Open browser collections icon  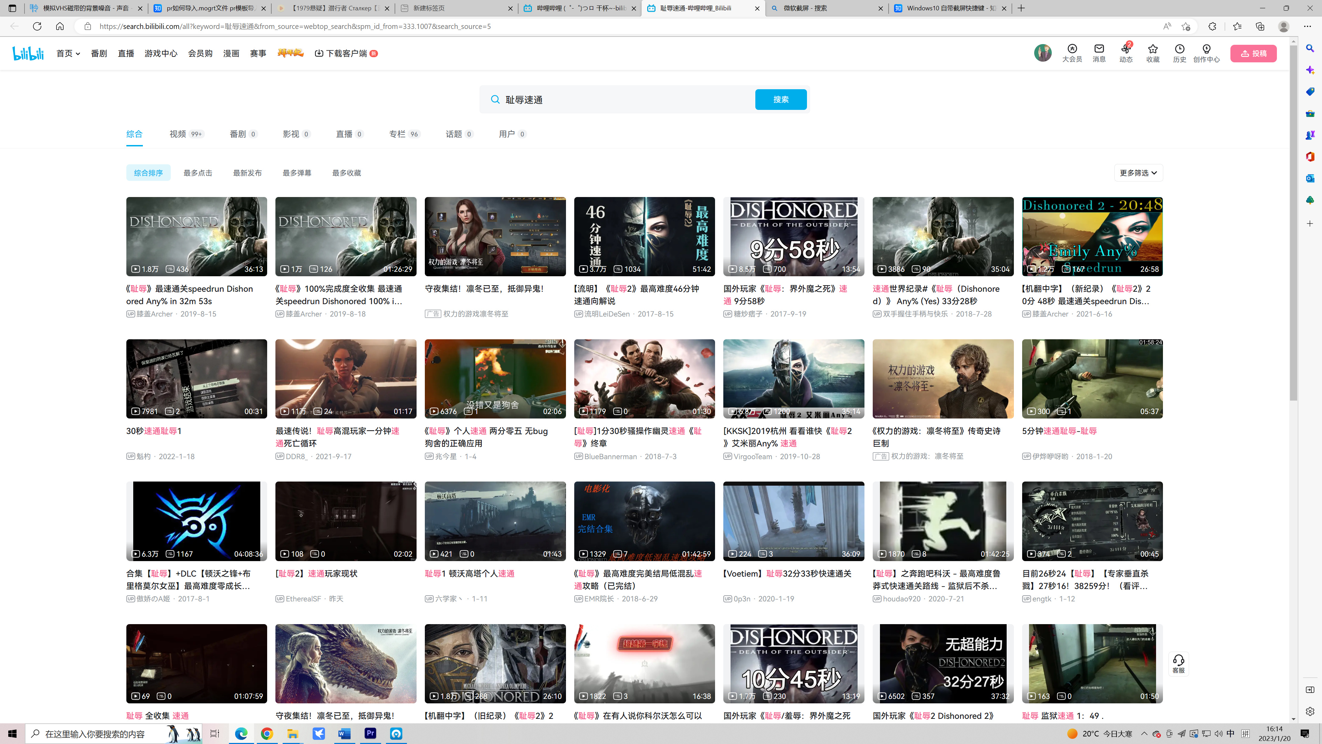click(x=1260, y=26)
